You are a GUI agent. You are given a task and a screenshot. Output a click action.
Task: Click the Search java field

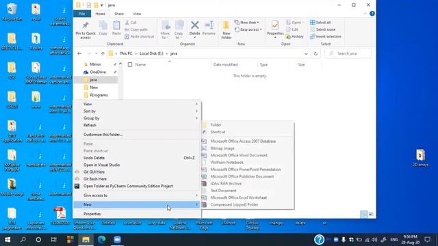click(348, 53)
